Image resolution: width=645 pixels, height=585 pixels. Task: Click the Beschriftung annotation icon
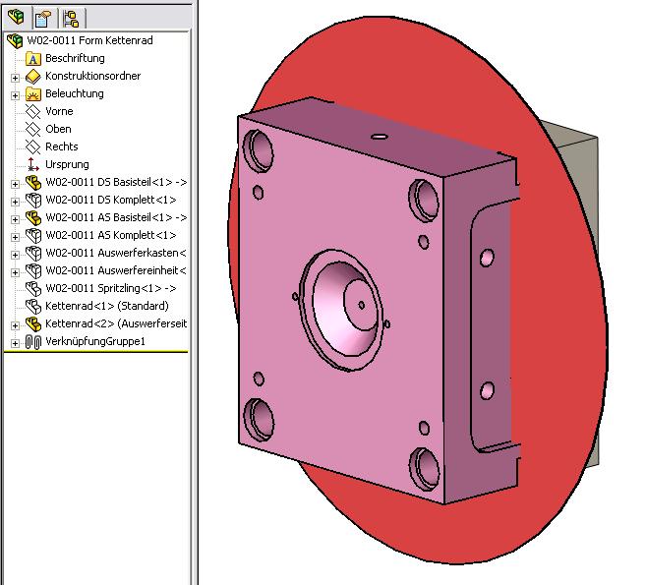32,58
